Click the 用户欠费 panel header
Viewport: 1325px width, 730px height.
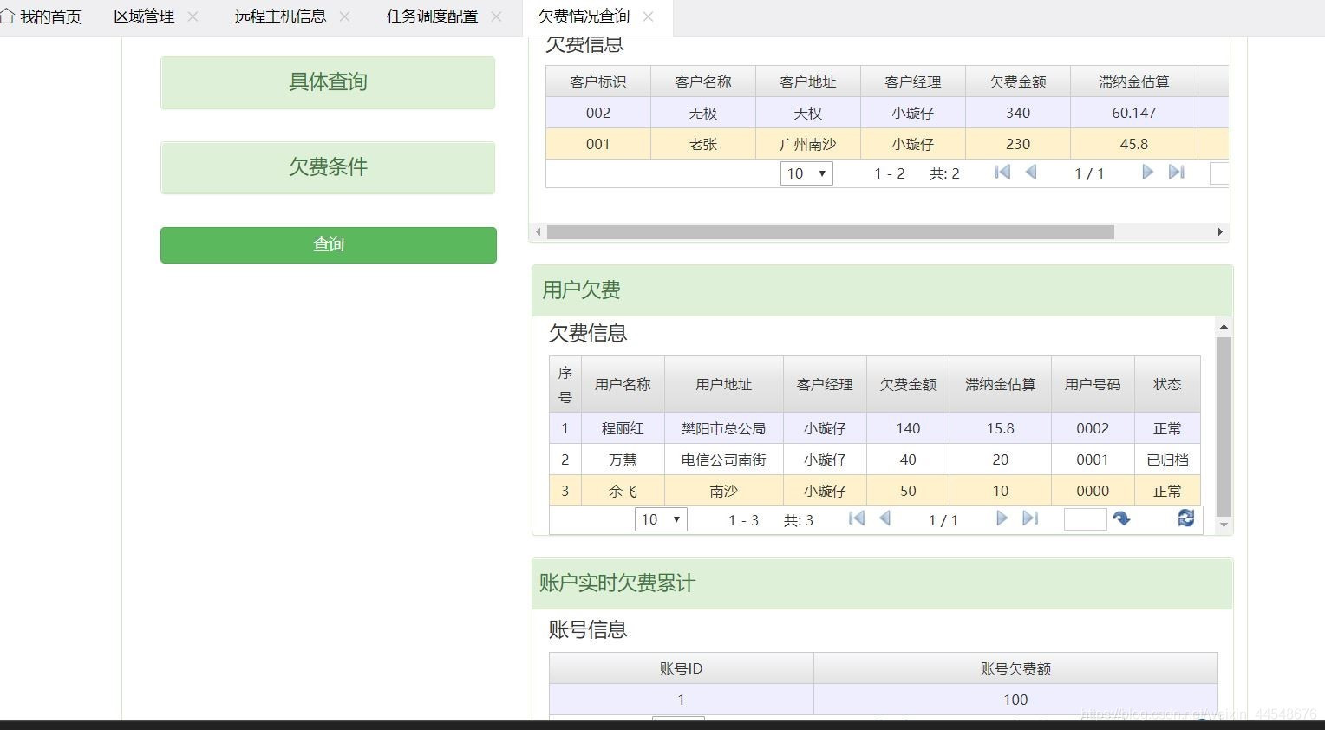click(882, 290)
